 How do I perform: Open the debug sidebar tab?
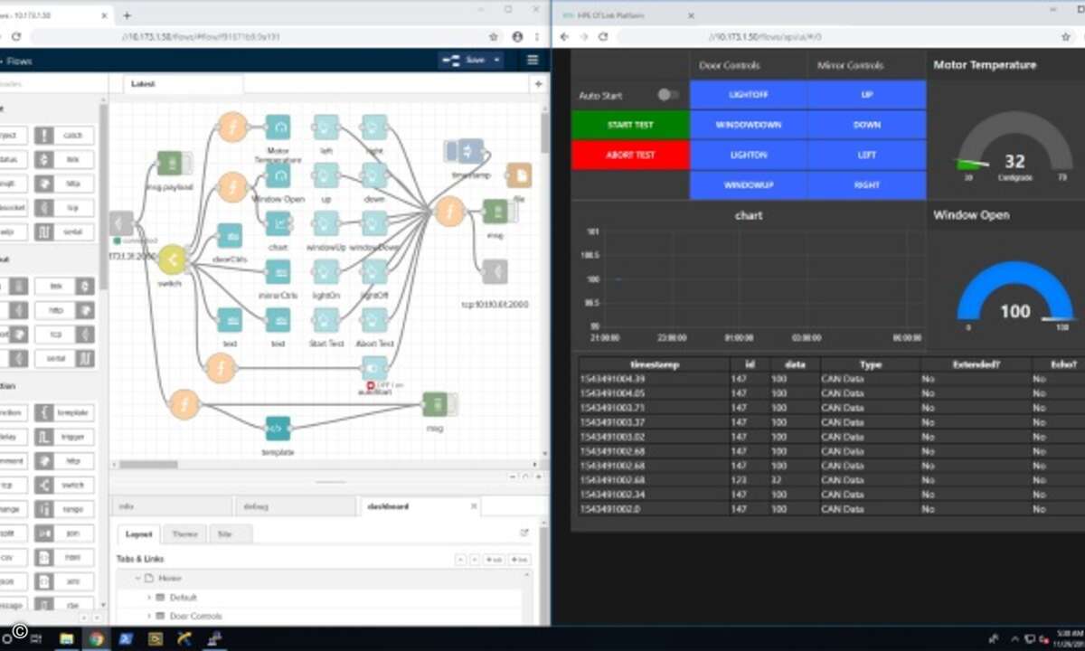point(296,506)
